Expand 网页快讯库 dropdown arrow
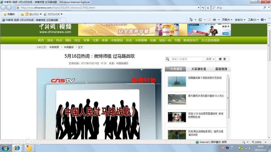 point(62,14)
